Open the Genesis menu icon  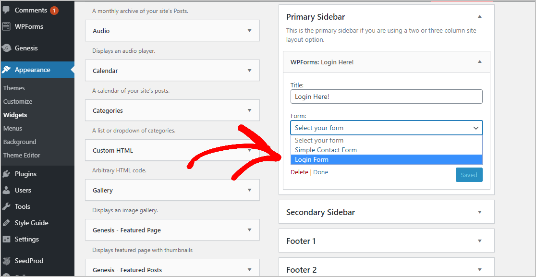click(6, 48)
